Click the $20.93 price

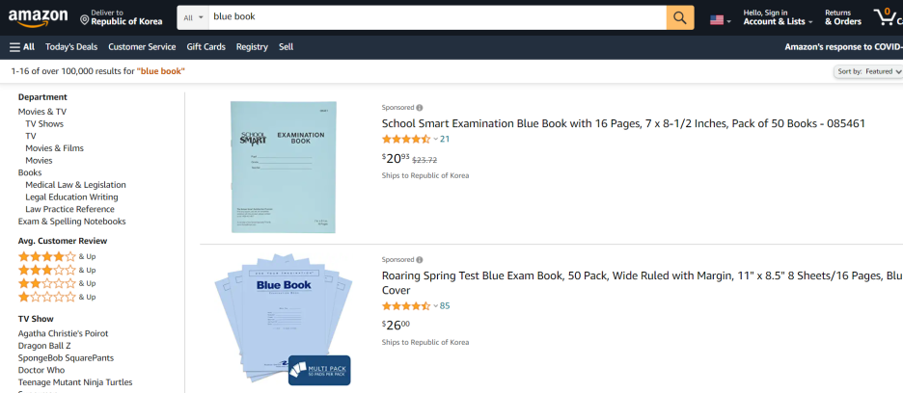coord(396,159)
